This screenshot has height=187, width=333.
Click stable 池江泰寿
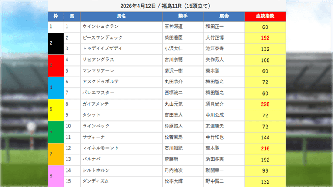[215, 49]
